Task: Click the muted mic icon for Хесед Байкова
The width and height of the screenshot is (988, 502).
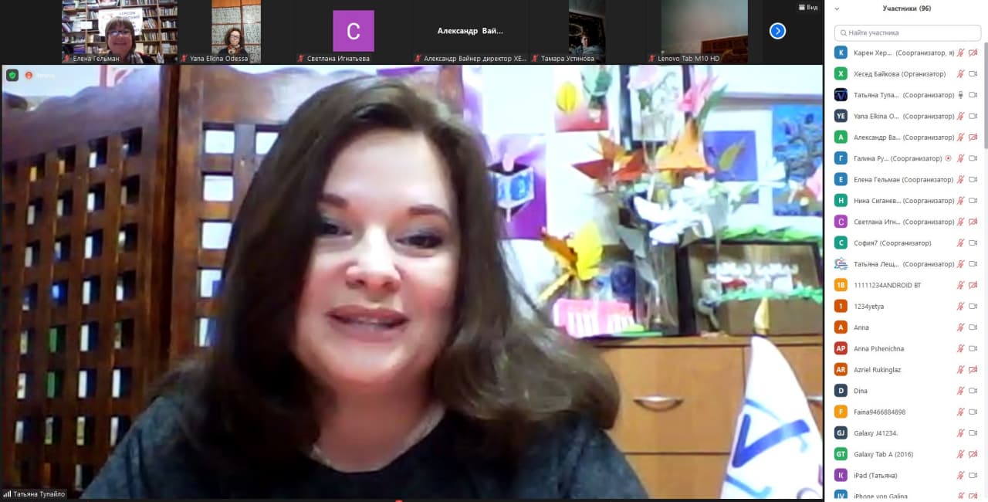Action: click(961, 74)
